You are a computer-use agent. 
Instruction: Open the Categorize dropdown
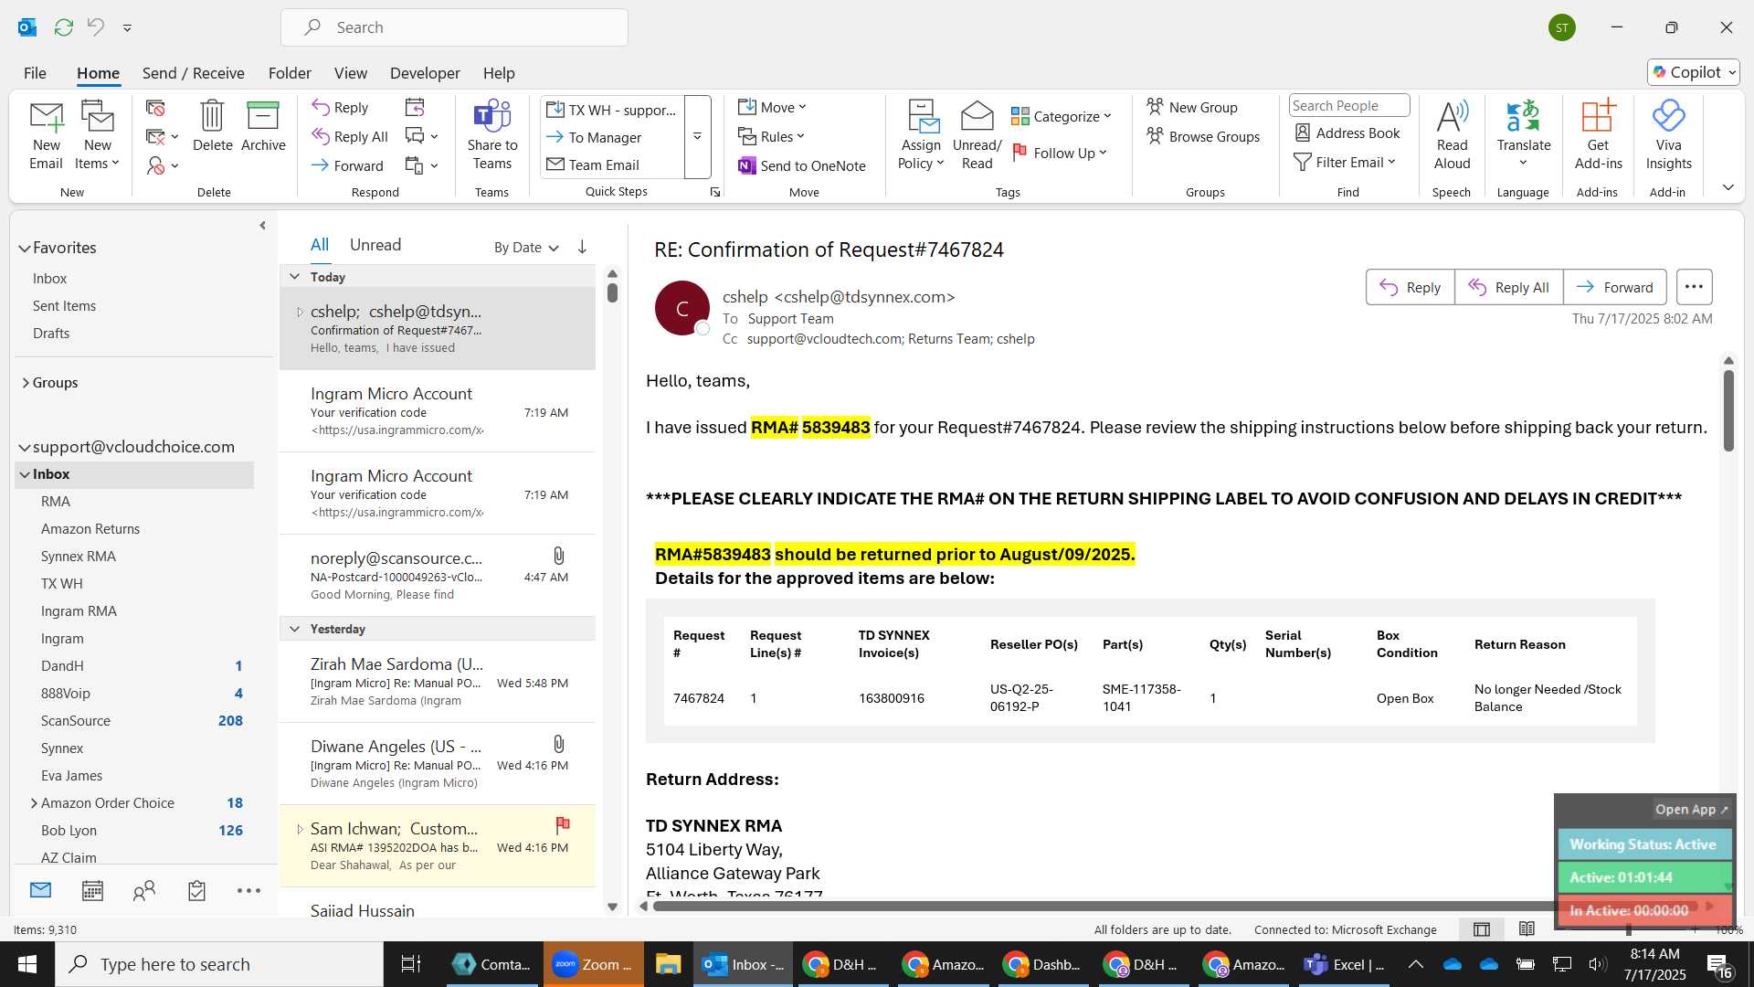(x=1062, y=116)
